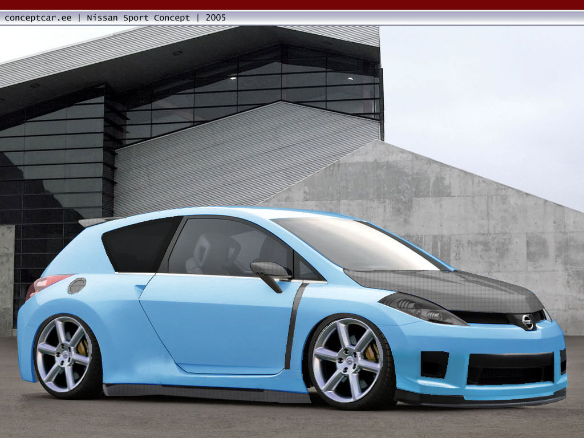Click the tinted rear side window

[x=139, y=245]
